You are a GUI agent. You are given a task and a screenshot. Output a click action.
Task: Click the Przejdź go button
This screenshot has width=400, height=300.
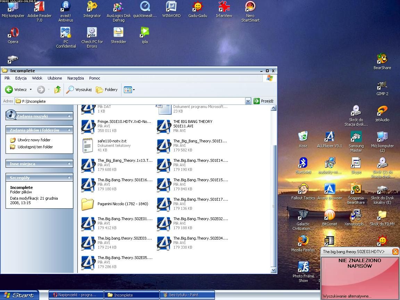264,101
